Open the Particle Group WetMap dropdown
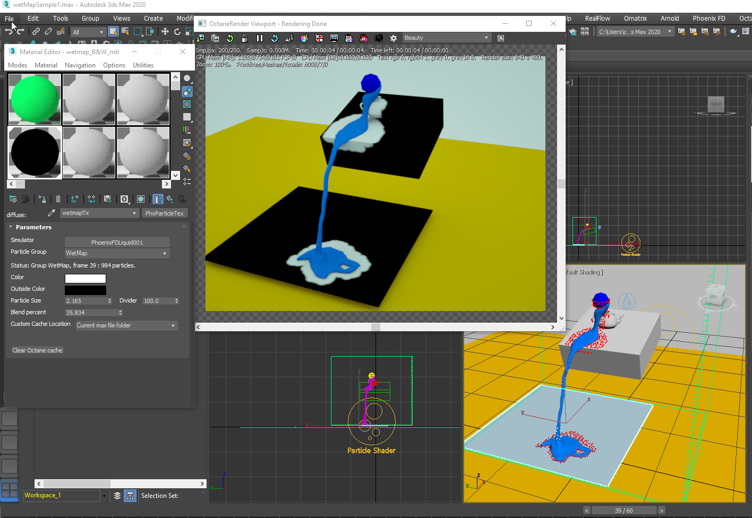752x518 pixels. coord(117,253)
